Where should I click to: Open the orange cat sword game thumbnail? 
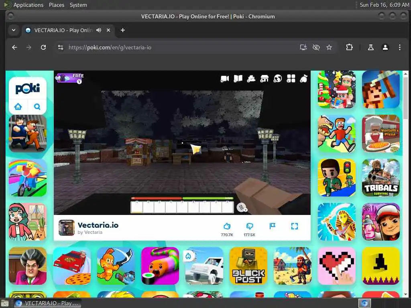coord(116,266)
